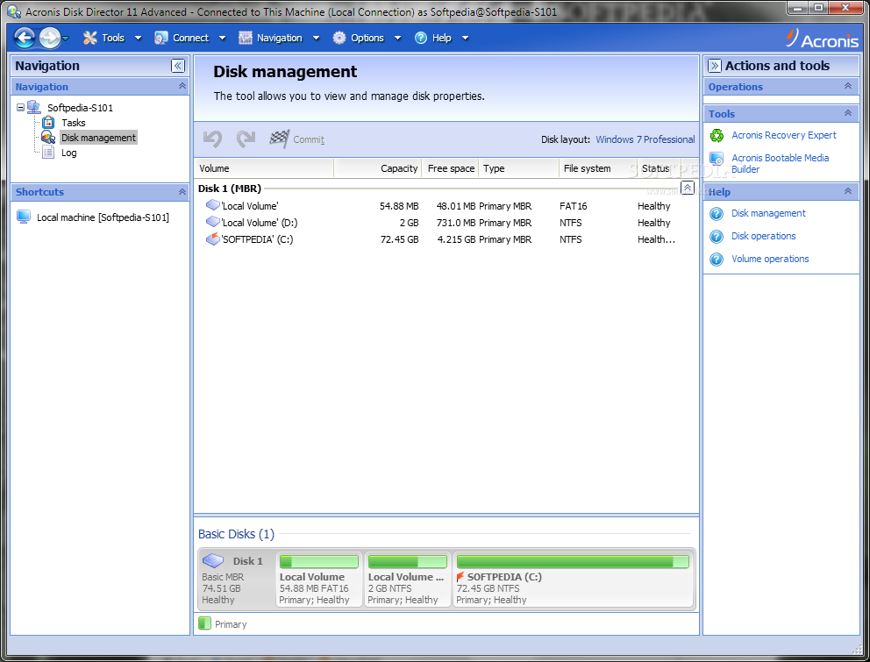Expand the Help dropdown arrow in toolbar
The width and height of the screenshot is (870, 662).
(x=466, y=39)
